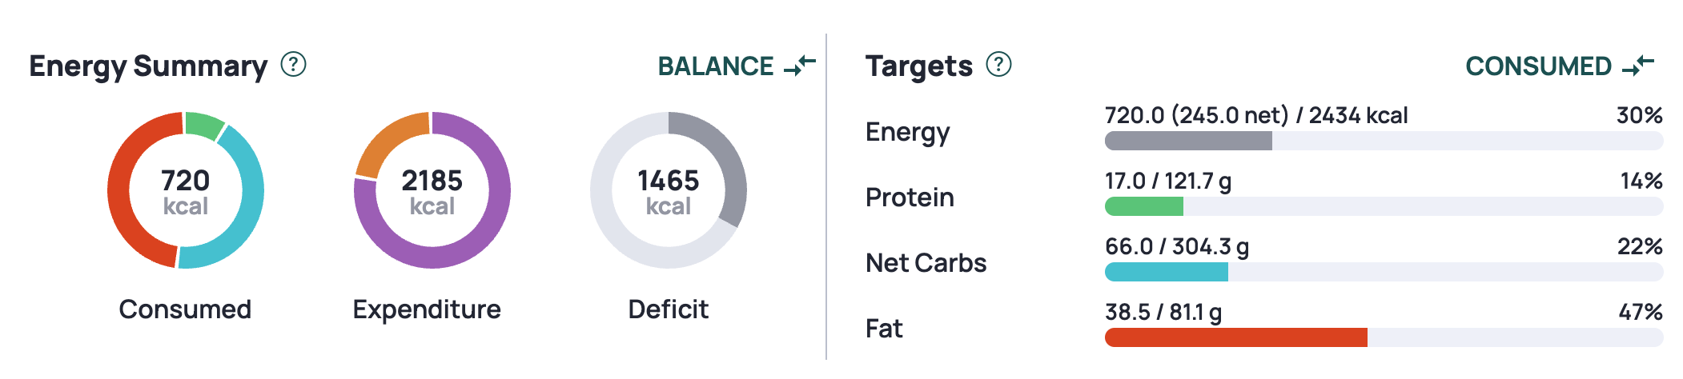This screenshot has height=379, width=1683.
Task: Open the Energy target row label
Action: pos(908,132)
